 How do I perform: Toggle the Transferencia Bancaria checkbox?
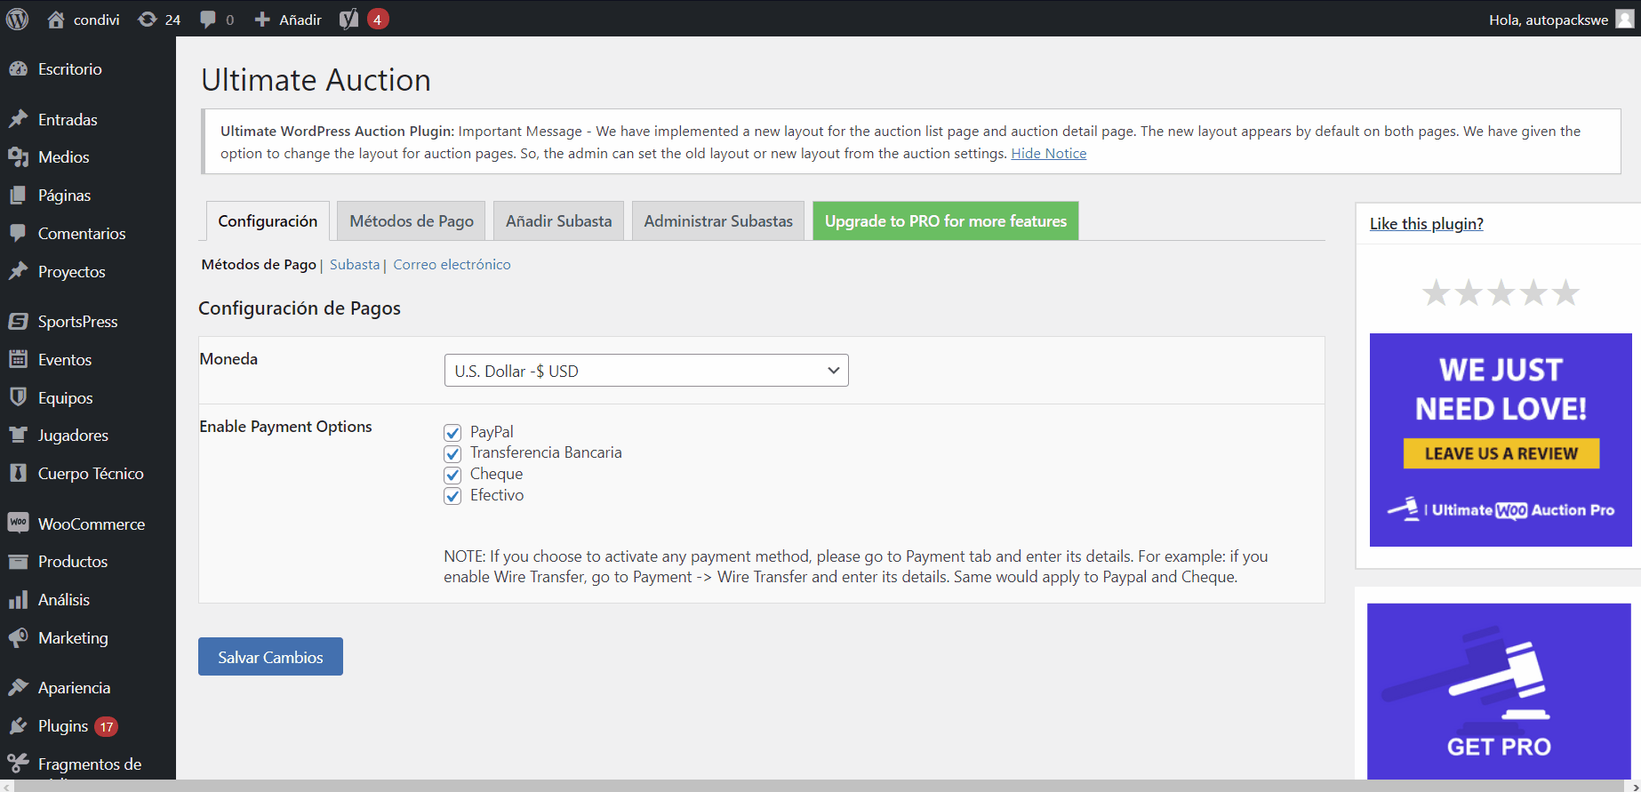click(452, 453)
